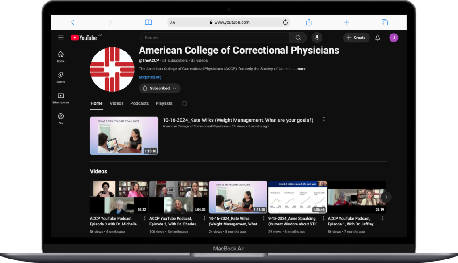Play the 25:19 Episode 1 thumbnail
The image size is (458, 263).
coord(357,197)
